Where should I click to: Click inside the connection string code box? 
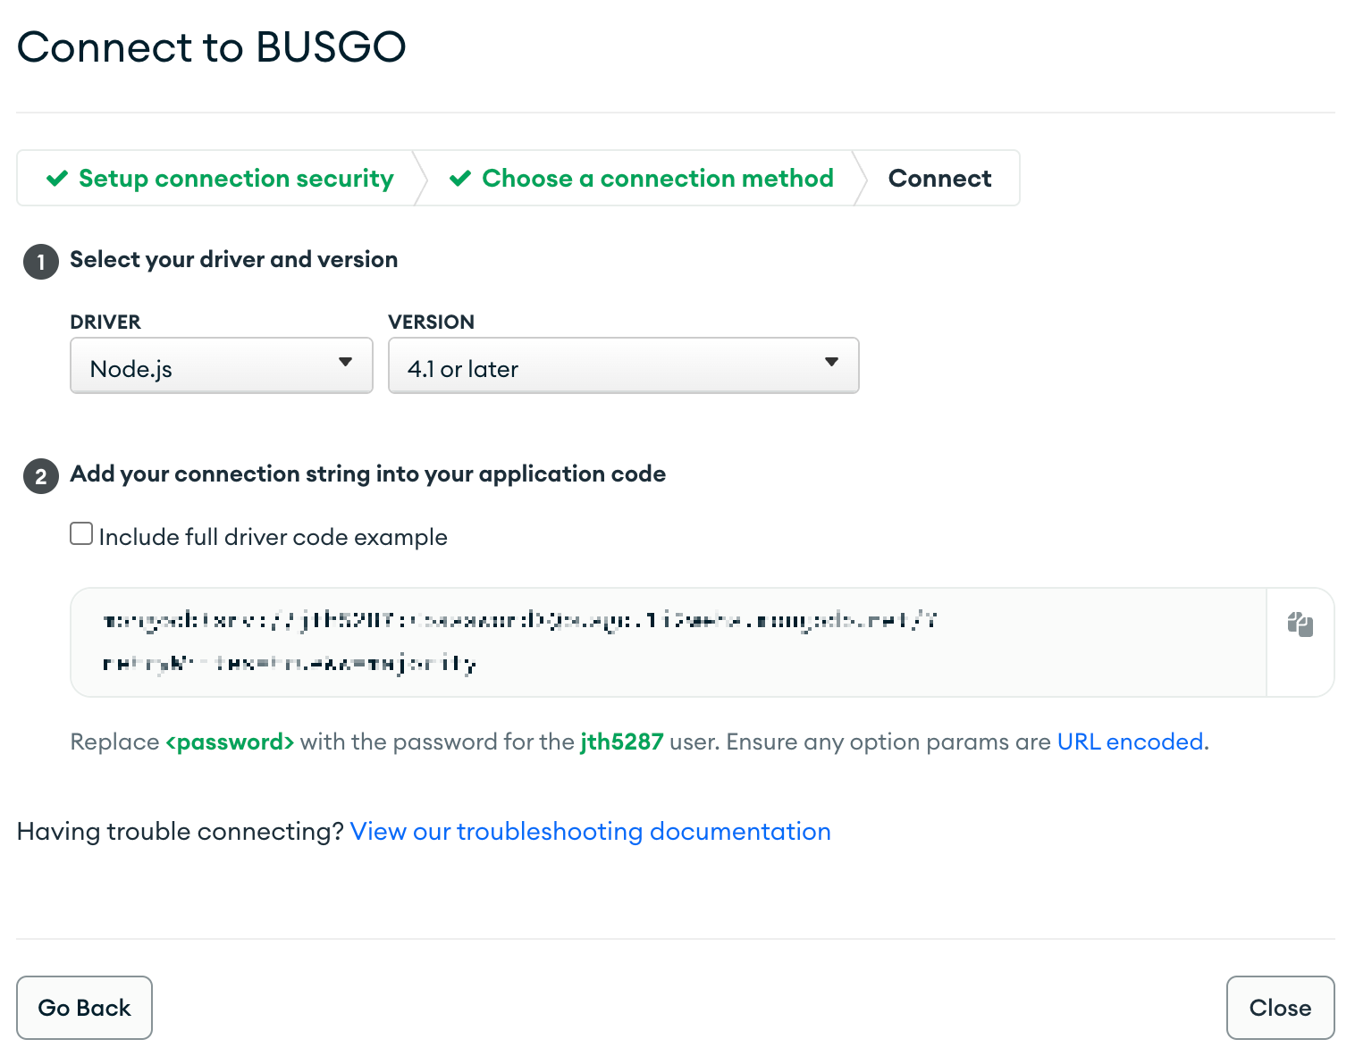[669, 642]
